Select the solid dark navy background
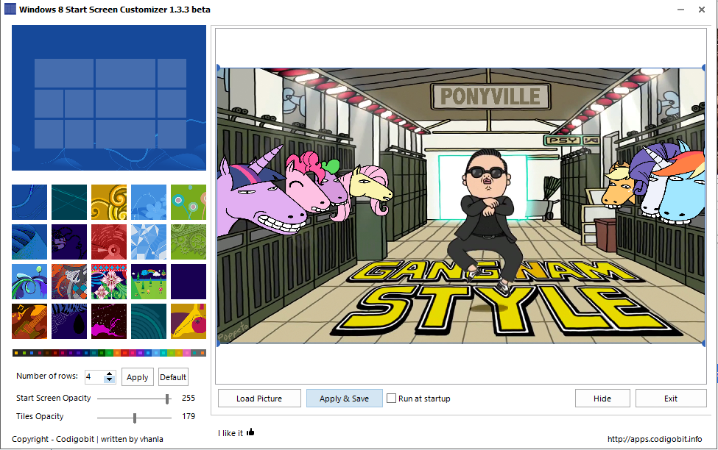Viewport: 718px width, 450px height. 189,282
